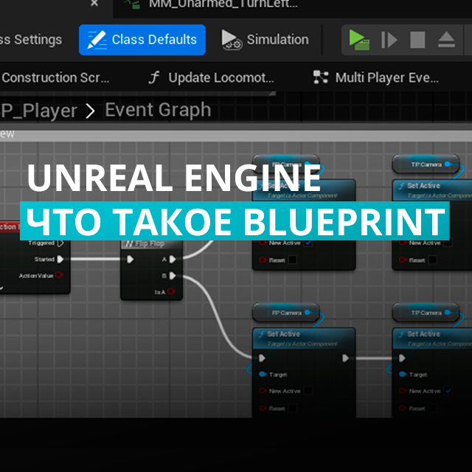Select the upper TP Camera variable node
Screen dimensions: 472x472
pos(426,164)
